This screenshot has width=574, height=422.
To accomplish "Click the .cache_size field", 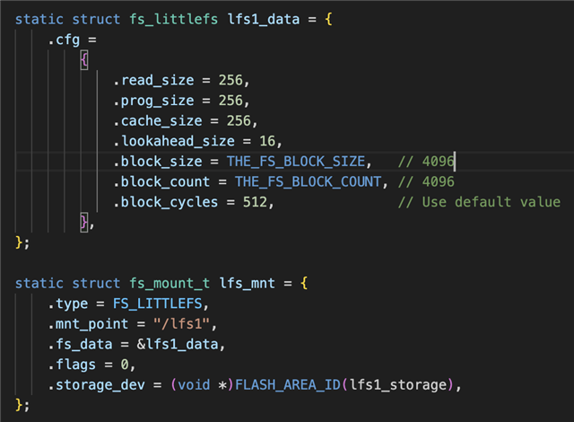I will 158,121.
